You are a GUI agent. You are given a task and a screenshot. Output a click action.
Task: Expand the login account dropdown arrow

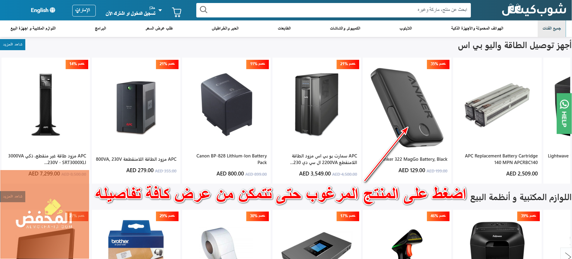(x=160, y=11)
